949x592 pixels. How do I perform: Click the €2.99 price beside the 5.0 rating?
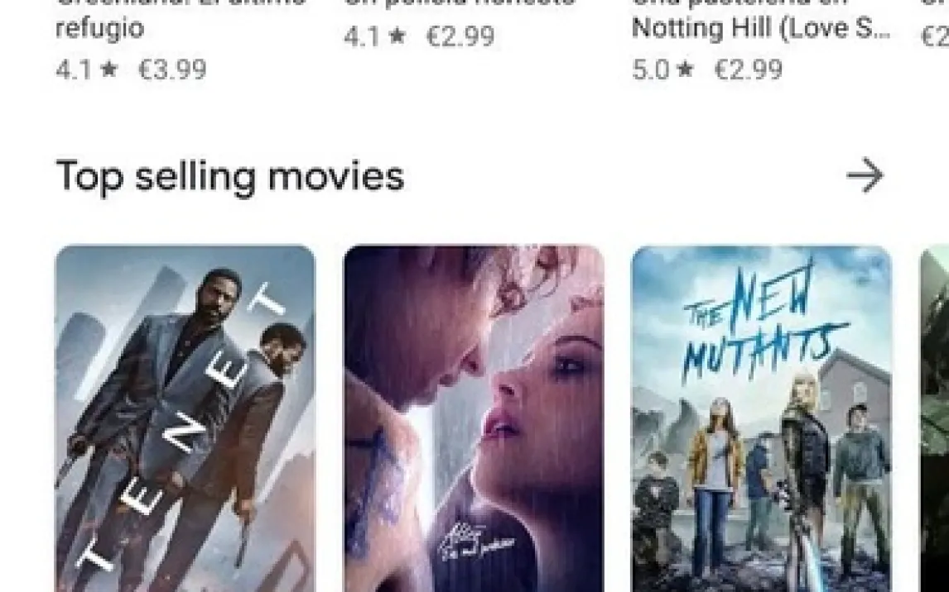(x=749, y=69)
